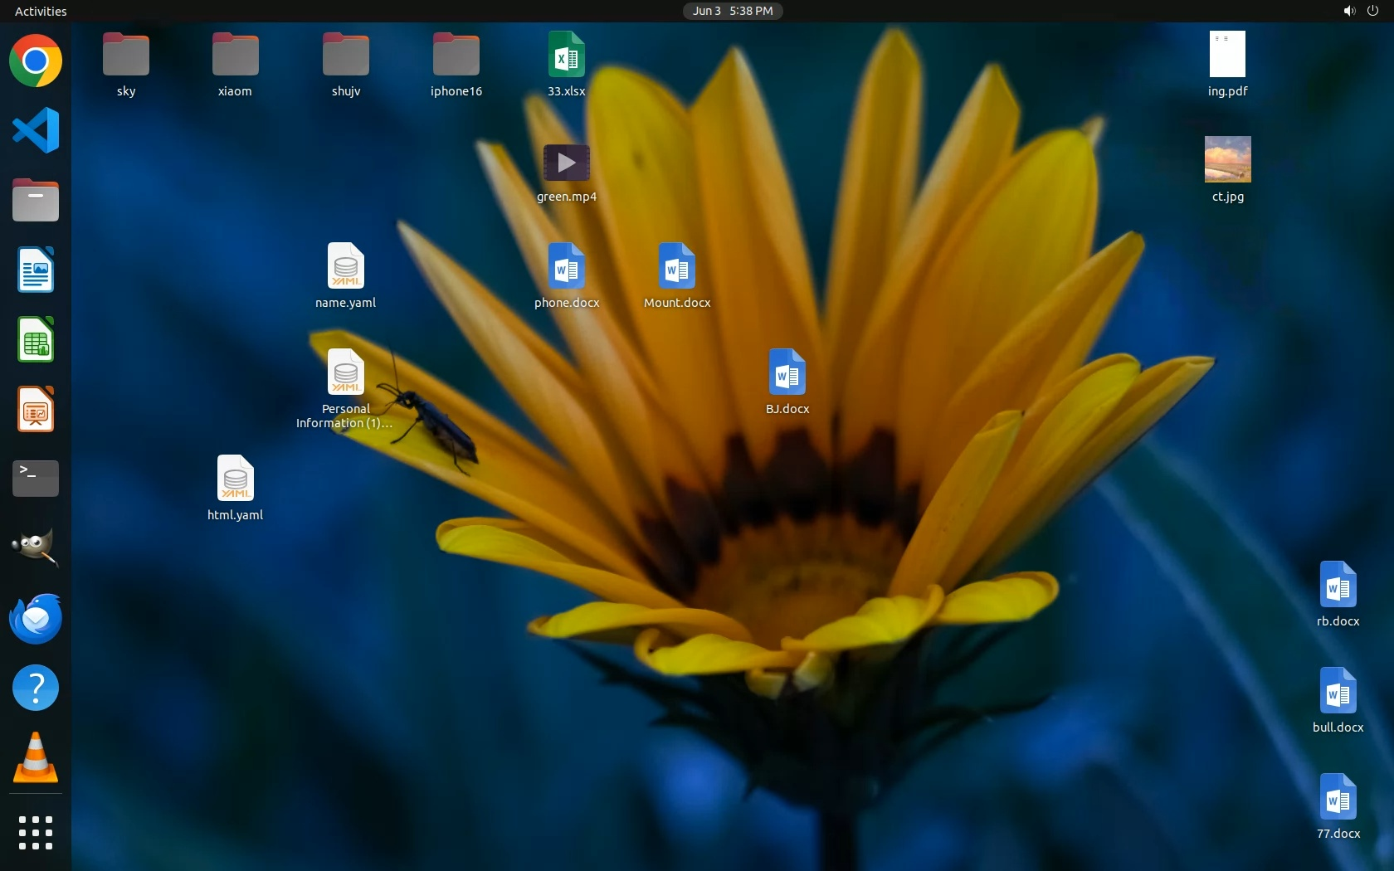The height and width of the screenshot is (871, 1394).
Task: Launch GIMP image editor from dock
Action: pyautogui.click(x=36, y=547)
